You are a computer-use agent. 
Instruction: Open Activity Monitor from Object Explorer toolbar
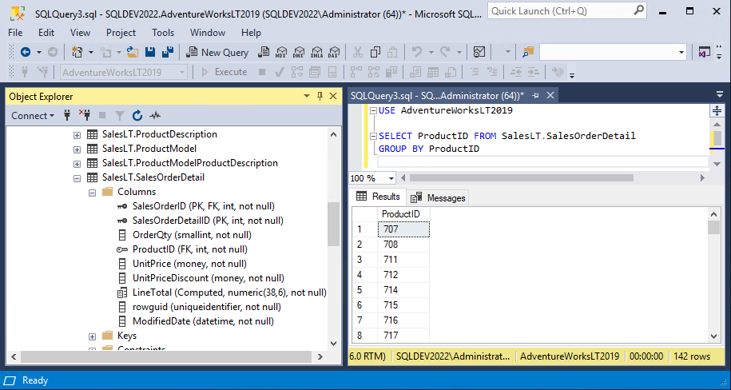pyautogui.click(x=155, y=115)
